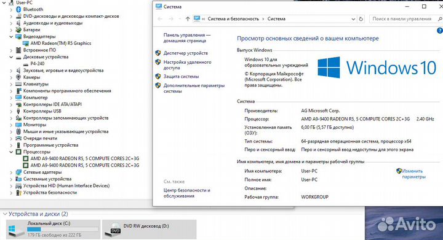Open Дополнительные параметры системы
This screenshot has width=443, height=240.
tap(194, 88)
